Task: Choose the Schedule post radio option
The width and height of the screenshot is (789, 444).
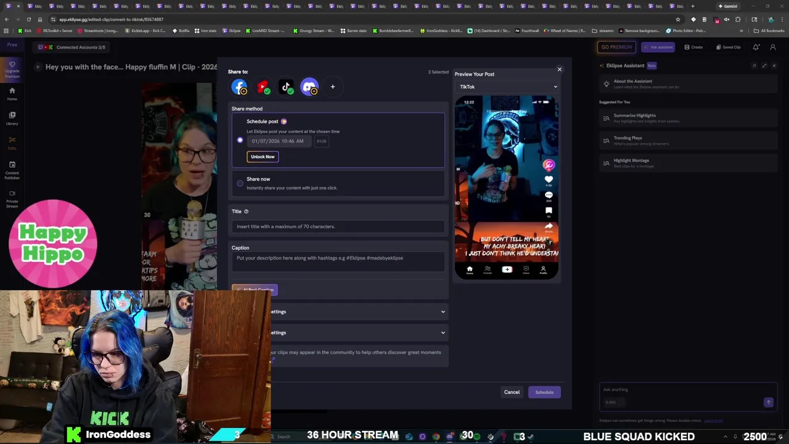Action: pos(240,140)
